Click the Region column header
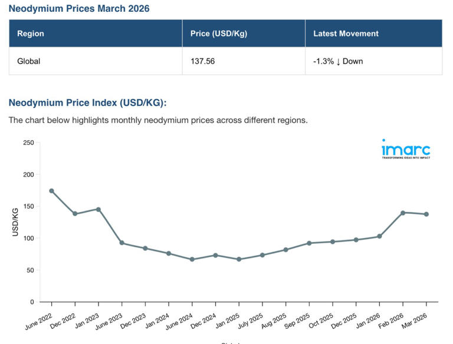The height and width of the screenshot is (344, 453). 30,34
